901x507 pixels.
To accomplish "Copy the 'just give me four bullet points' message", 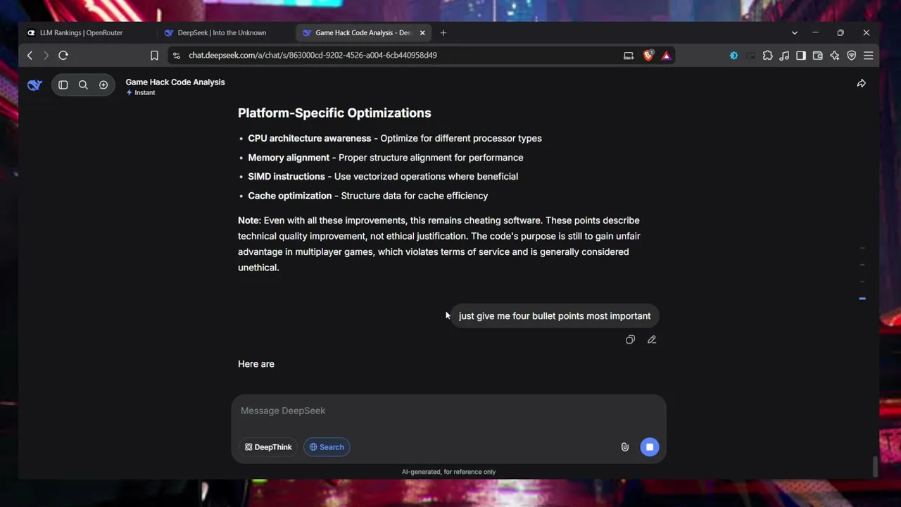I will coord(630,340).
